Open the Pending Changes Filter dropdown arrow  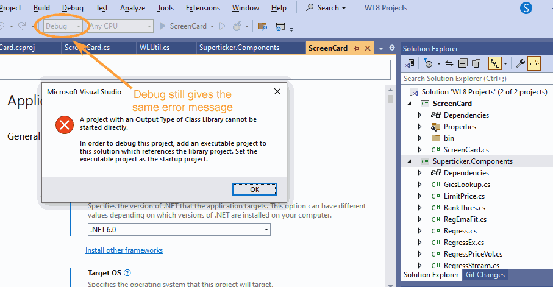coord(439,64)
